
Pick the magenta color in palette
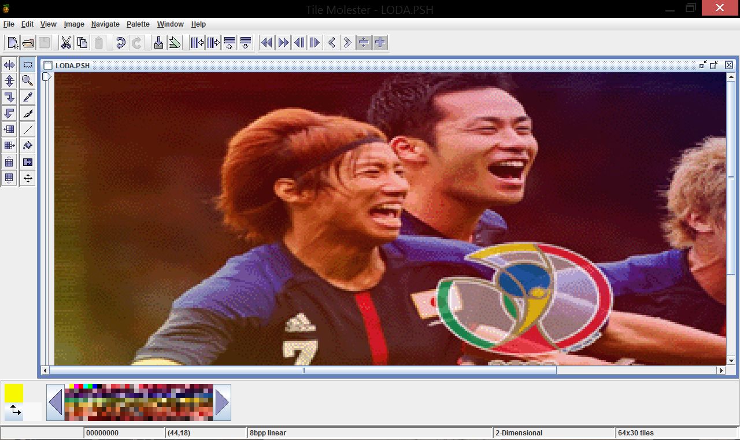click(x=76, y=386)
